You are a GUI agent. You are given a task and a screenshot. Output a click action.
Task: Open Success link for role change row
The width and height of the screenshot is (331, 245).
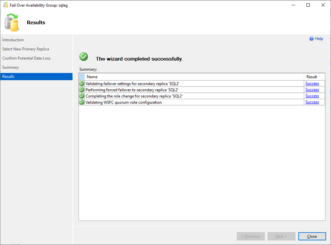click(x=312, y=96)
